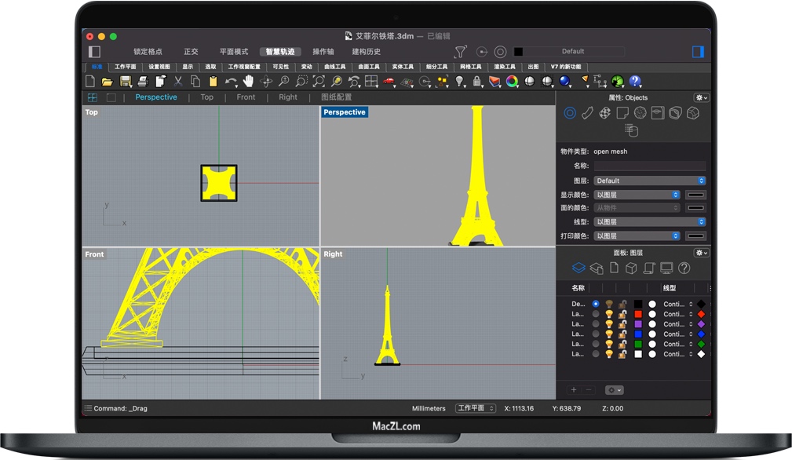Click the Save file icon

click(126, 82)
